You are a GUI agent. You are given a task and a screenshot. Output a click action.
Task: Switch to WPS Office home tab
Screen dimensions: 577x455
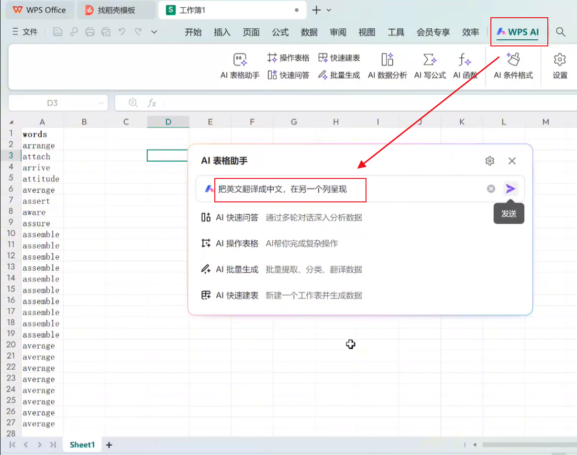coord(39,10)
